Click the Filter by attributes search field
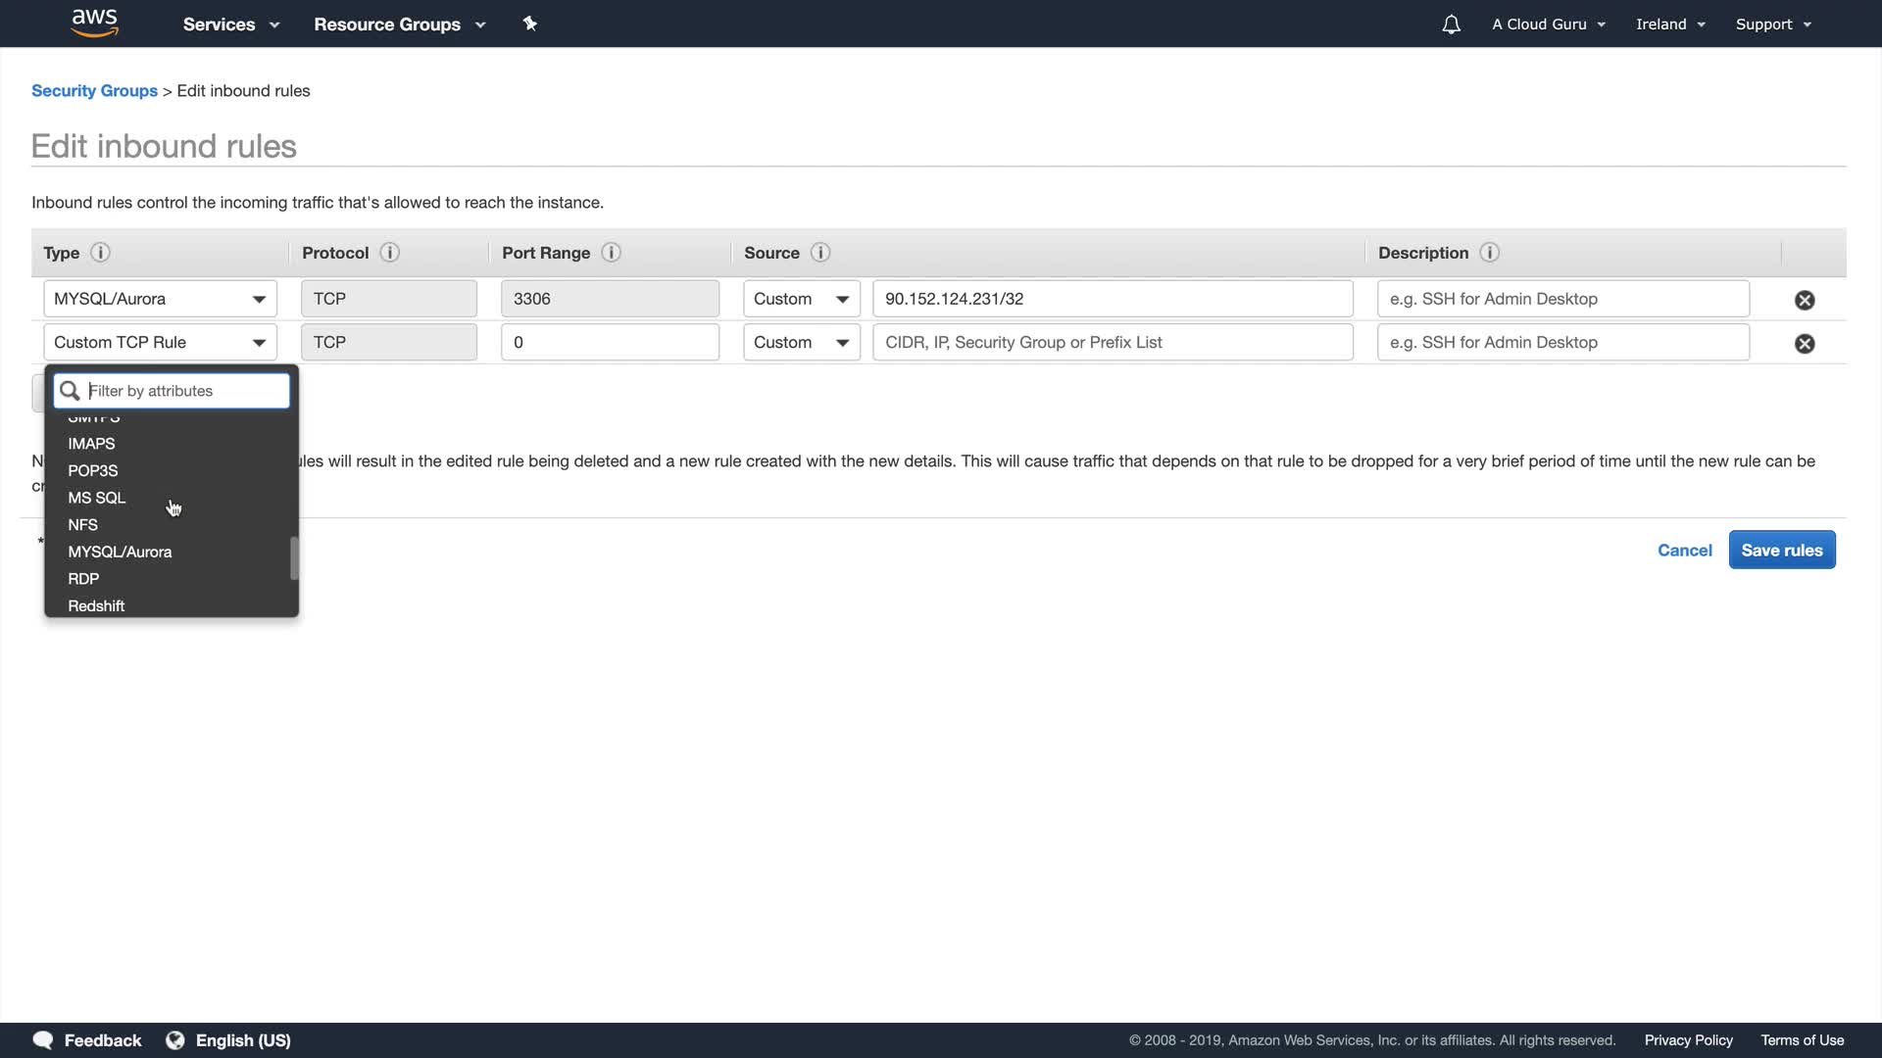The image size is (1882, 1058). pyautogui.click(x=184, y=391)
